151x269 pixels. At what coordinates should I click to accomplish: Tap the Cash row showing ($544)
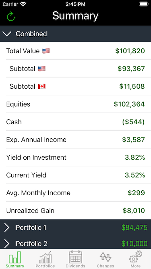[x=76, y=122]
